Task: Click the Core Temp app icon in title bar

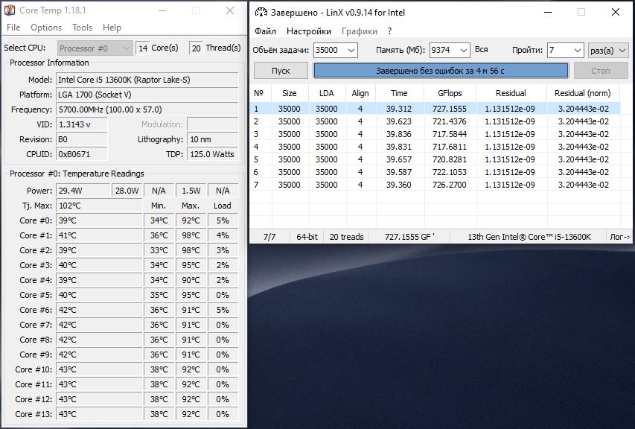Action: pyautogui.click(x=10, y=10)
